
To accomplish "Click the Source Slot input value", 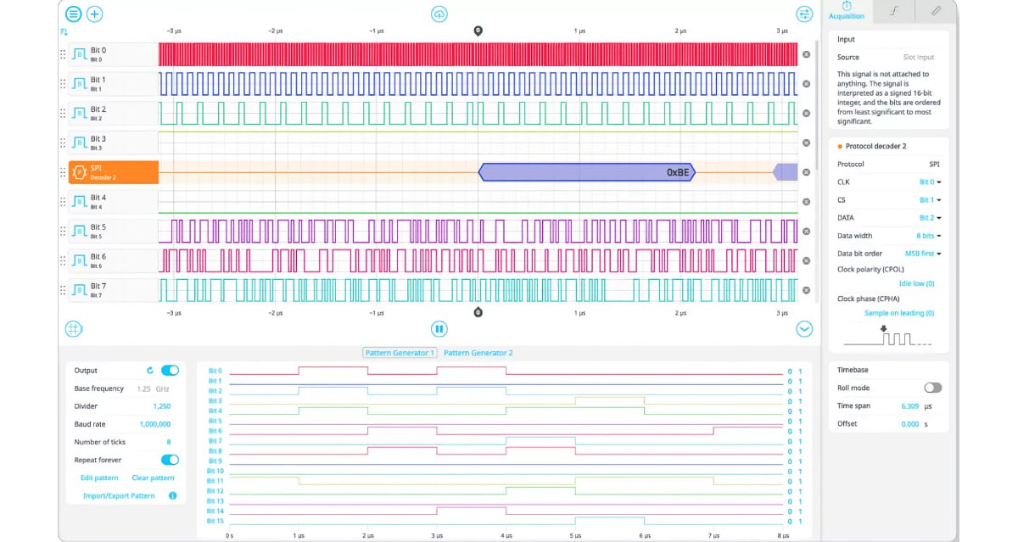I will tap(919, 58).
